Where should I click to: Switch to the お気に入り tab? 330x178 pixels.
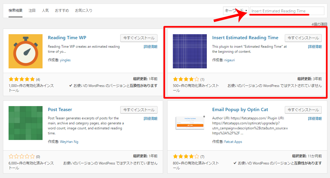pos(84,11)
